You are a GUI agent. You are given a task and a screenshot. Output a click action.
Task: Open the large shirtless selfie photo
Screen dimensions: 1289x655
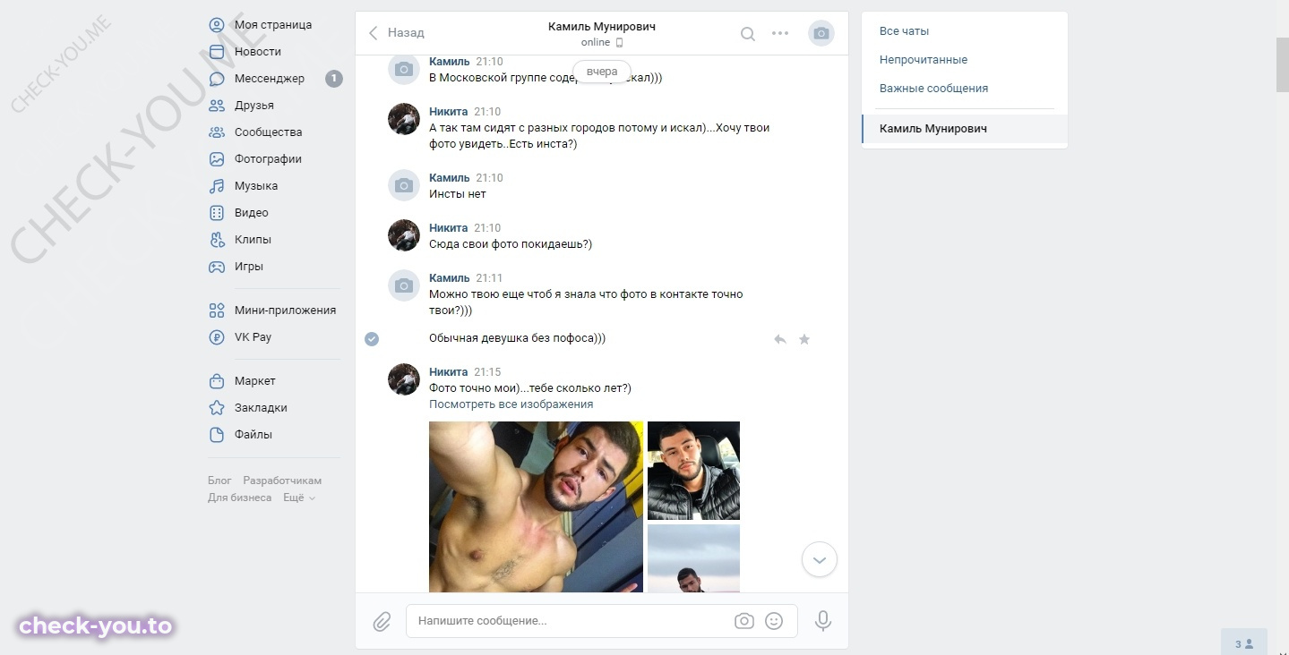pos(536,506)
